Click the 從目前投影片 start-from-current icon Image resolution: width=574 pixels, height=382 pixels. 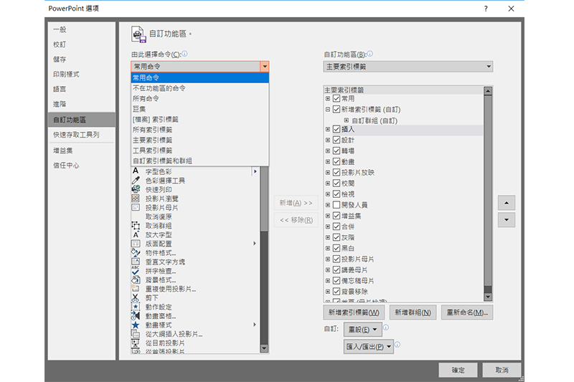(136, 343)
